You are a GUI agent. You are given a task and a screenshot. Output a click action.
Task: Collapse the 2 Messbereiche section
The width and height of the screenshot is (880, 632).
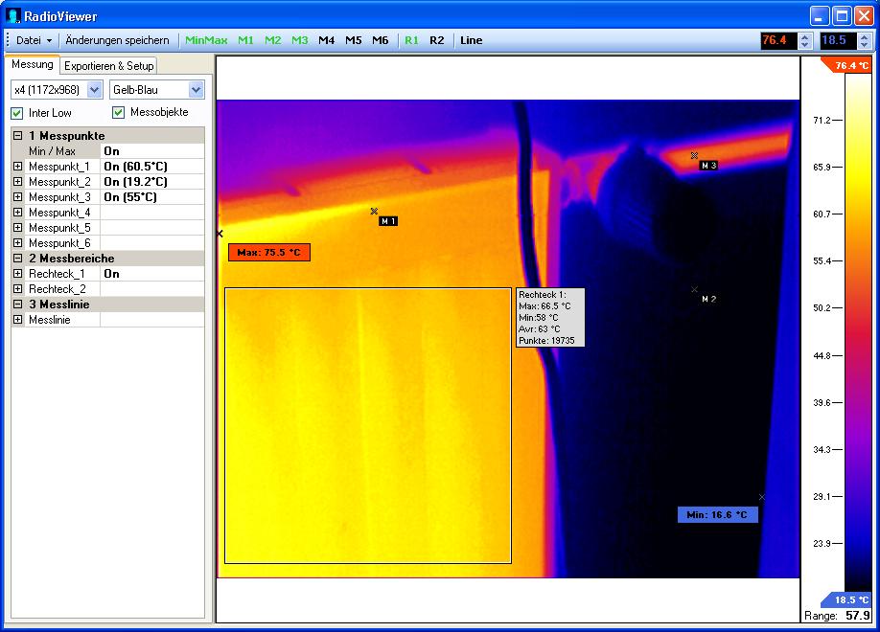(17, 259)
